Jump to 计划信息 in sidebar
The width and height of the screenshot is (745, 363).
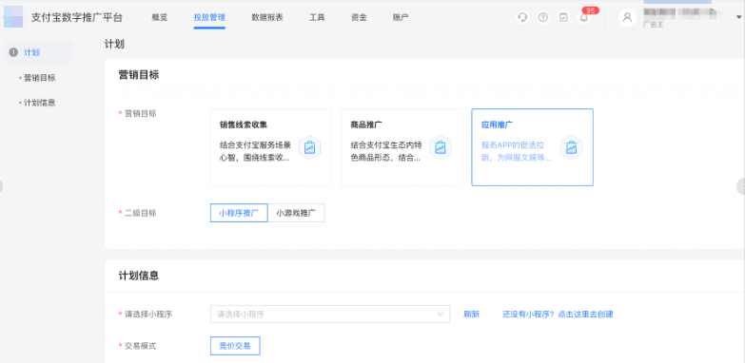40,103
